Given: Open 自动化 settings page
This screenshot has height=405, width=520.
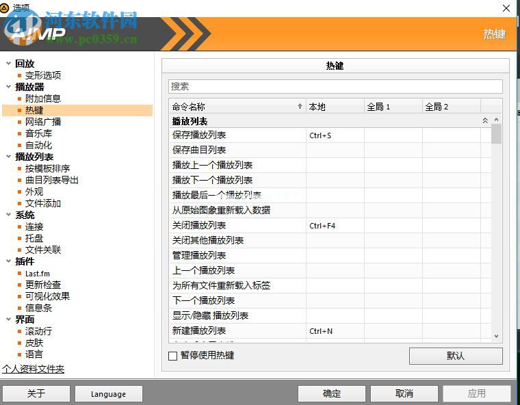Looking at the screenshot, I should tap(38, 145).
